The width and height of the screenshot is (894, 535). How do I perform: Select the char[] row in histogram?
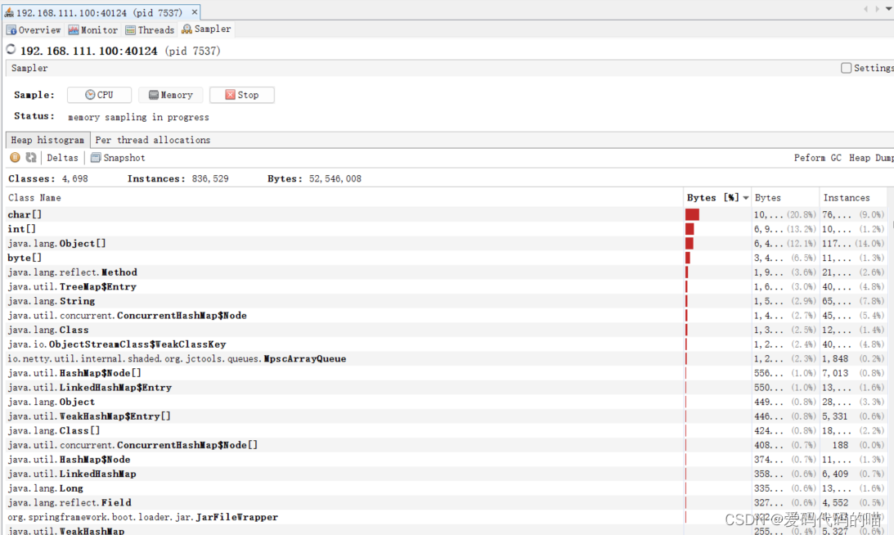[25, 214]
